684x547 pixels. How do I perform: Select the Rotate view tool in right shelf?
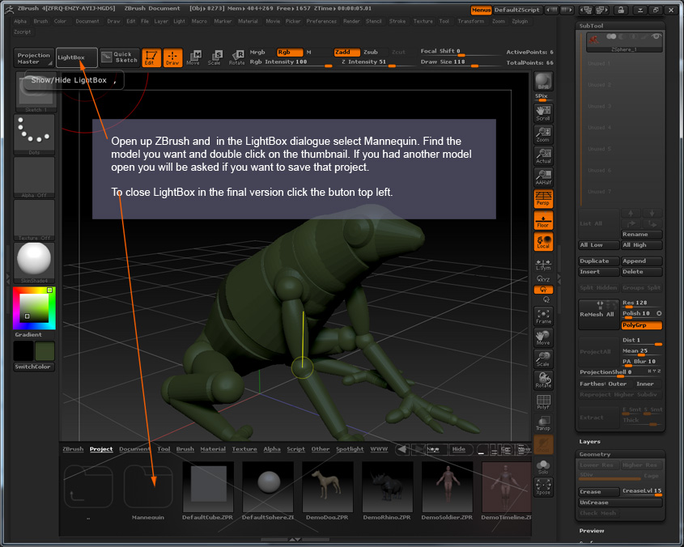543,380
